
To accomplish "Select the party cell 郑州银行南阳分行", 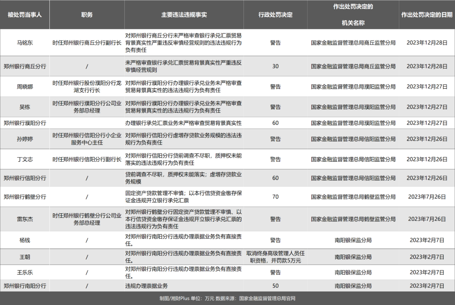I will pos(25,286).
